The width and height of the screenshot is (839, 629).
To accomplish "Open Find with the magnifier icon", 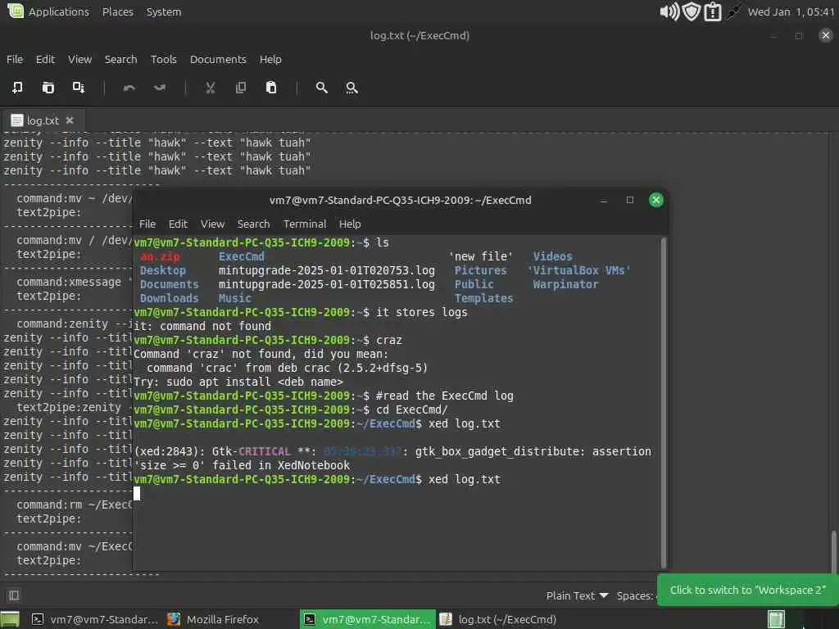I will click(x=321, y=87).
